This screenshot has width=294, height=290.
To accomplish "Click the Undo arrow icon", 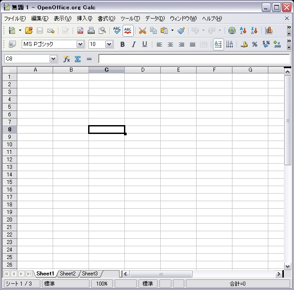I will point(195,31).
